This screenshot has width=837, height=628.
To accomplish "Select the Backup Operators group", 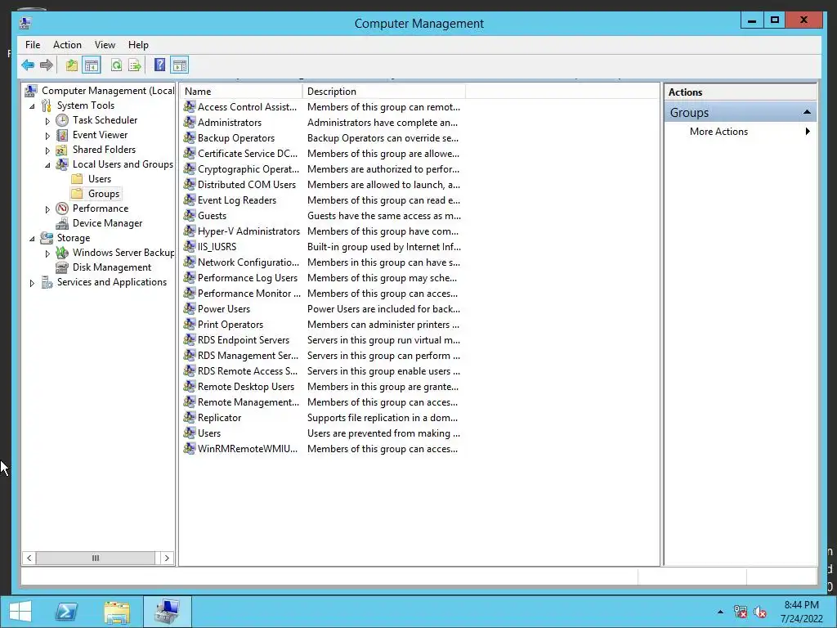I will [x=236, y=137].
